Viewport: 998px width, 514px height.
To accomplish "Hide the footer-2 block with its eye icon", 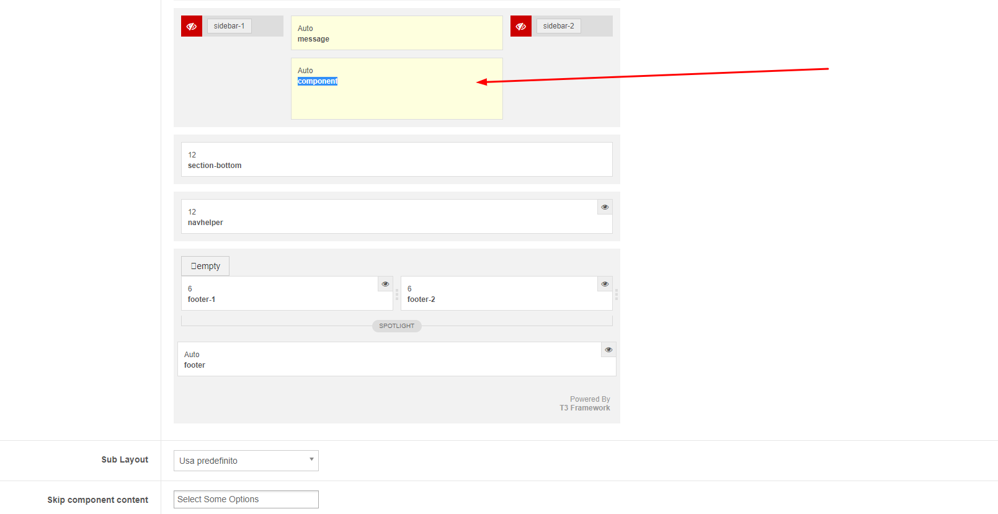I will (605, 284).
